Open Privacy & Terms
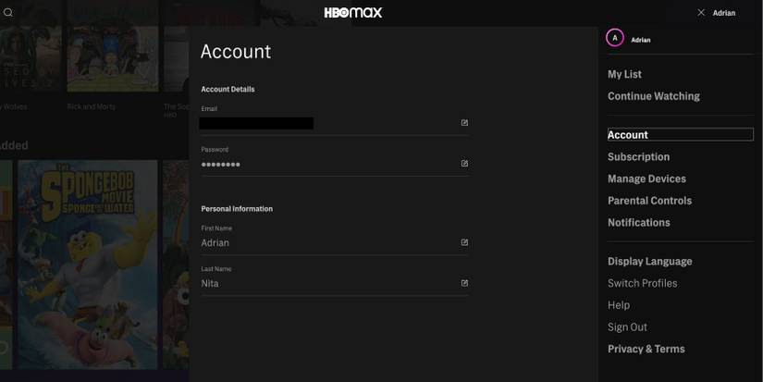The height and width of the screenshot is (382, 763). coord(646,349)
